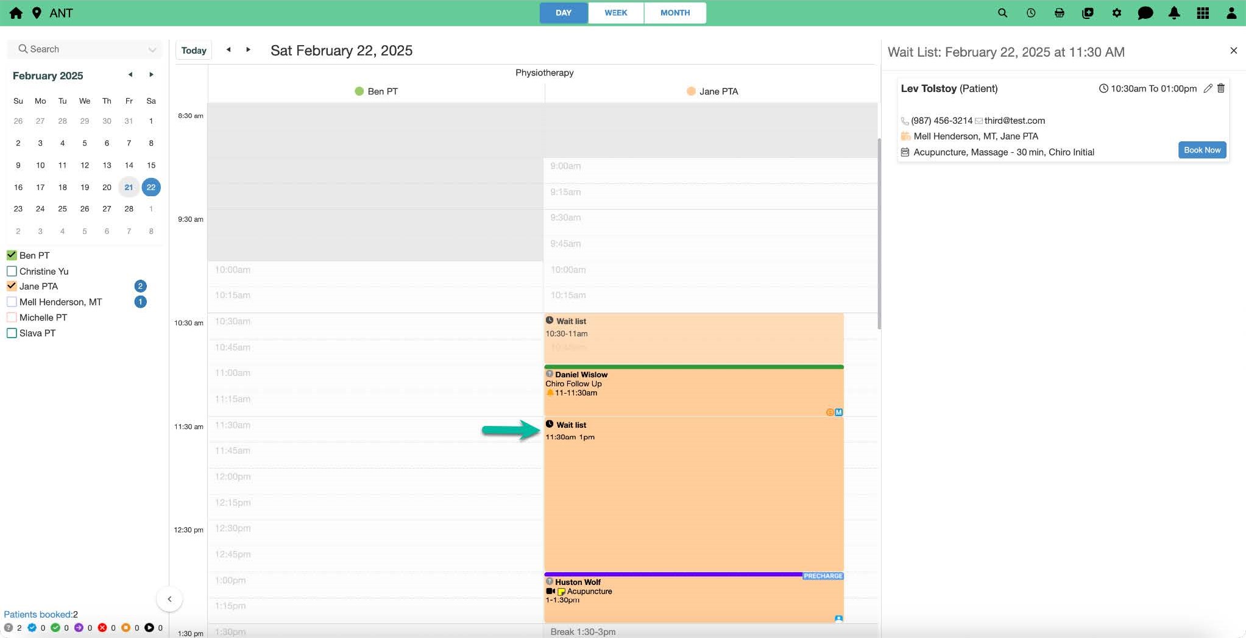The image size is (1246, 638).
Task: Click the green dot beside Ben PT header
Action: (x=359, y=91)
